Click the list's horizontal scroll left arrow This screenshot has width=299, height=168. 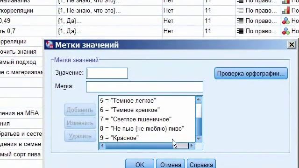coord(102,146)
